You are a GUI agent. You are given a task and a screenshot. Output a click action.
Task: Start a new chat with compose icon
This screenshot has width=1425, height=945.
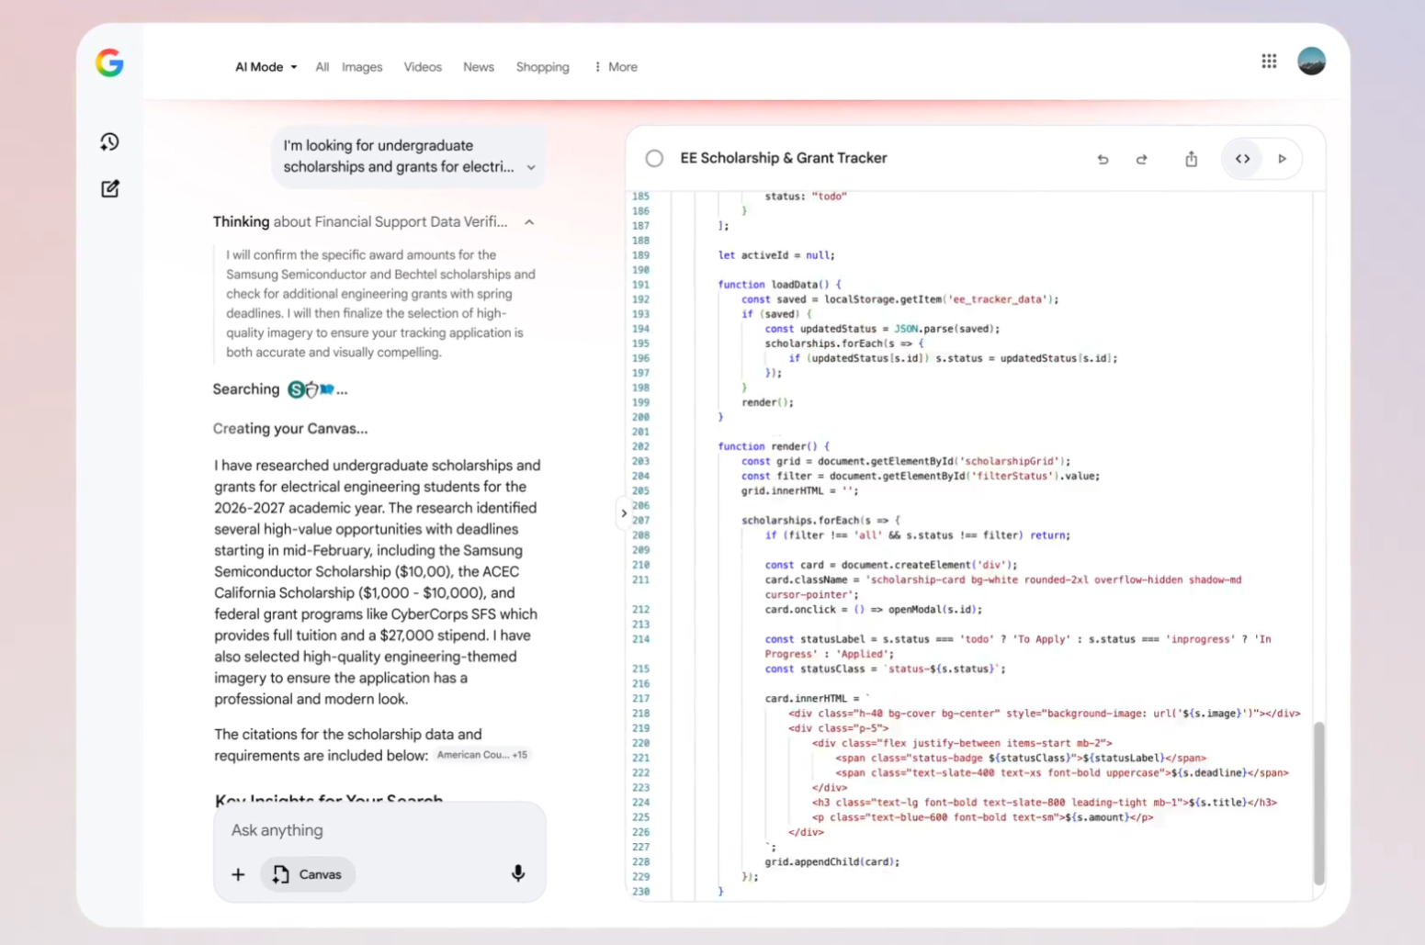pyautogui.click(x=109, y=189)
